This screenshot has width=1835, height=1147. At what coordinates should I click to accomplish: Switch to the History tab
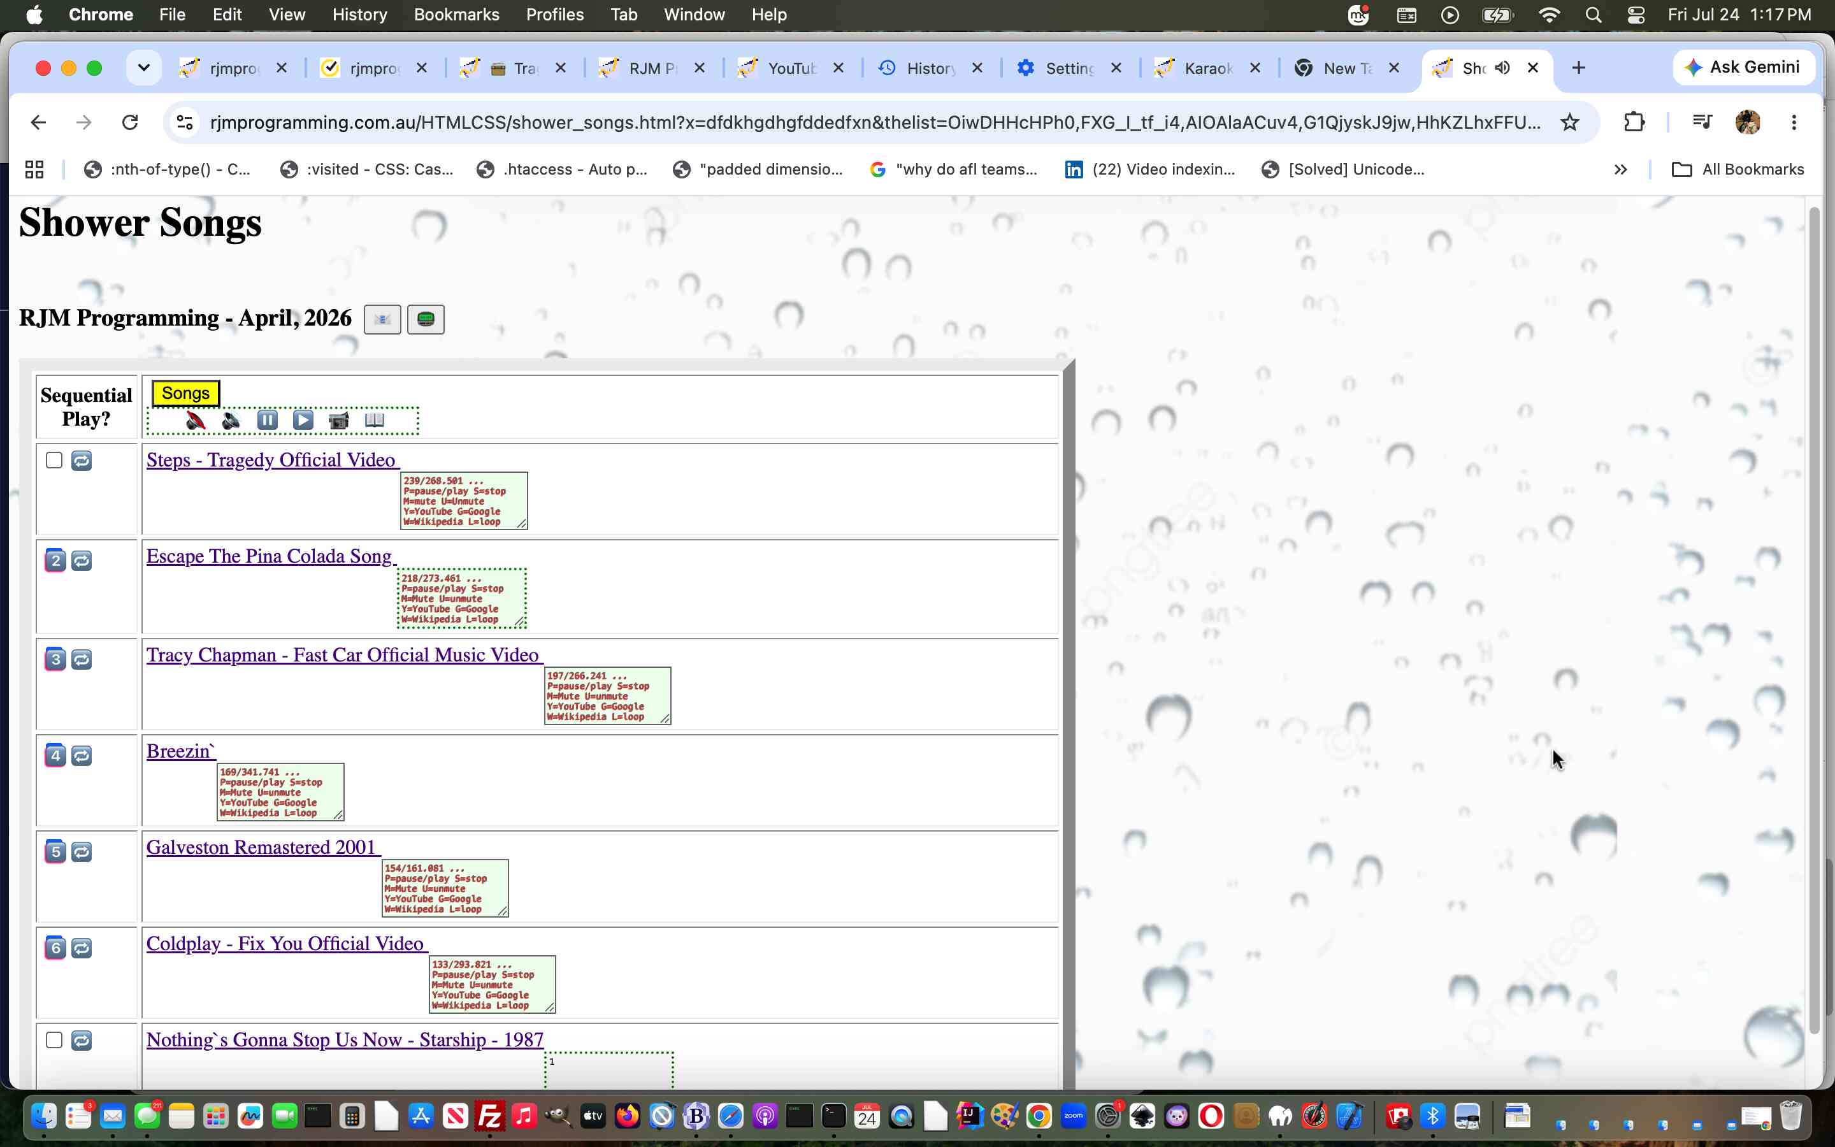930,68
